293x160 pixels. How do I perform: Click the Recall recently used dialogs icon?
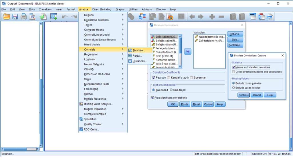54,17
